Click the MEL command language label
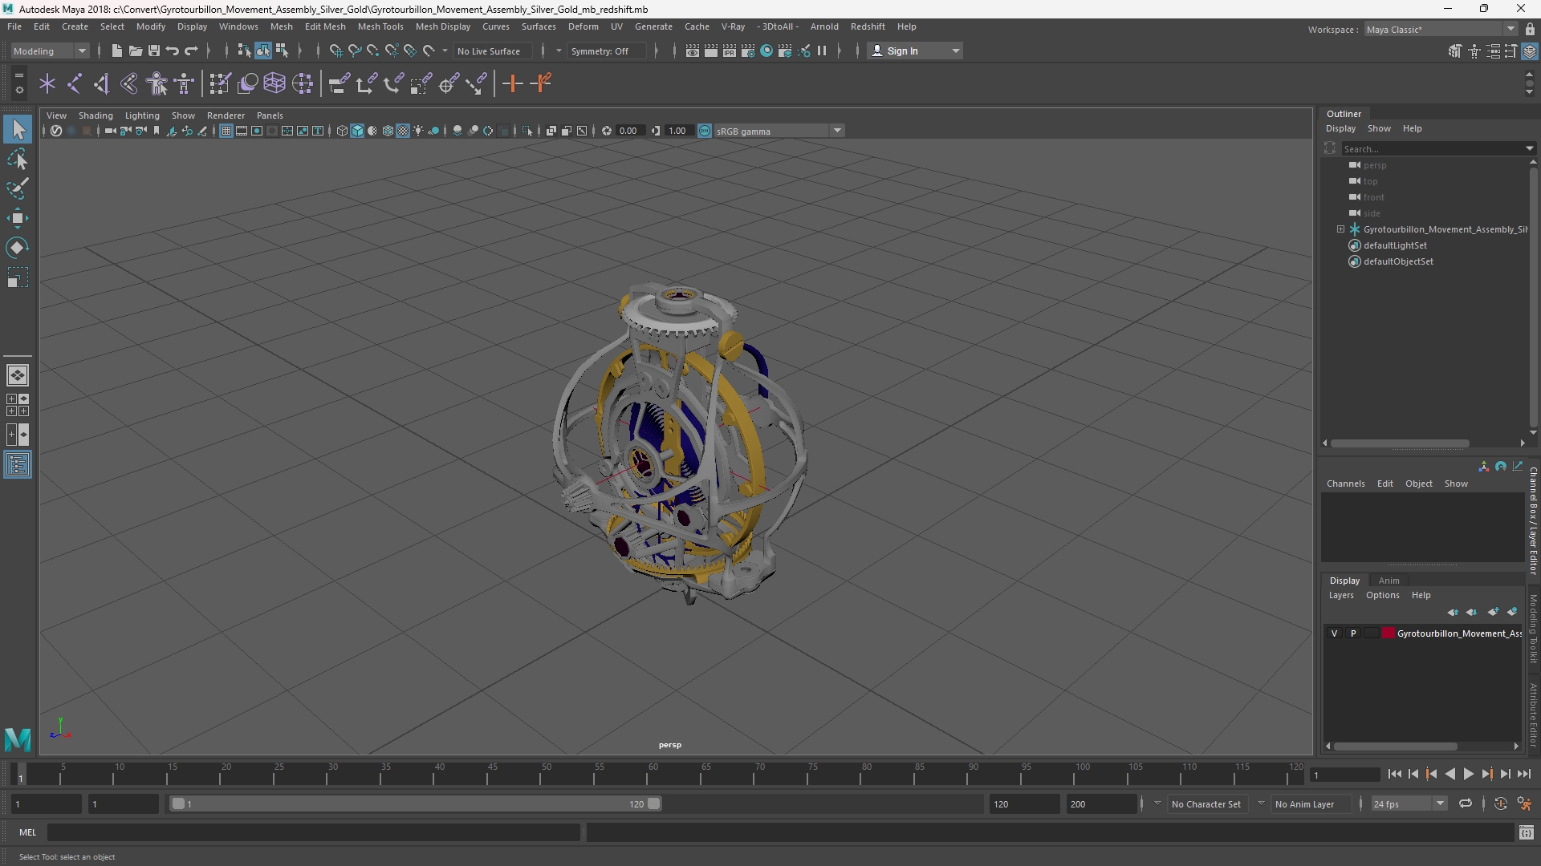Screen dimensions: 1541x866 coord(27,832)
